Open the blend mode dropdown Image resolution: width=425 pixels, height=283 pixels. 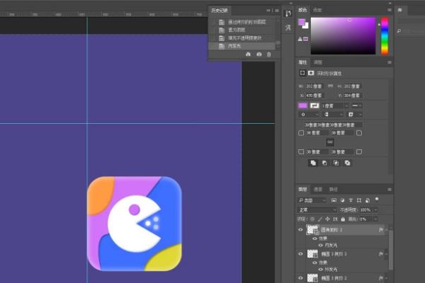tap(317, 210)
